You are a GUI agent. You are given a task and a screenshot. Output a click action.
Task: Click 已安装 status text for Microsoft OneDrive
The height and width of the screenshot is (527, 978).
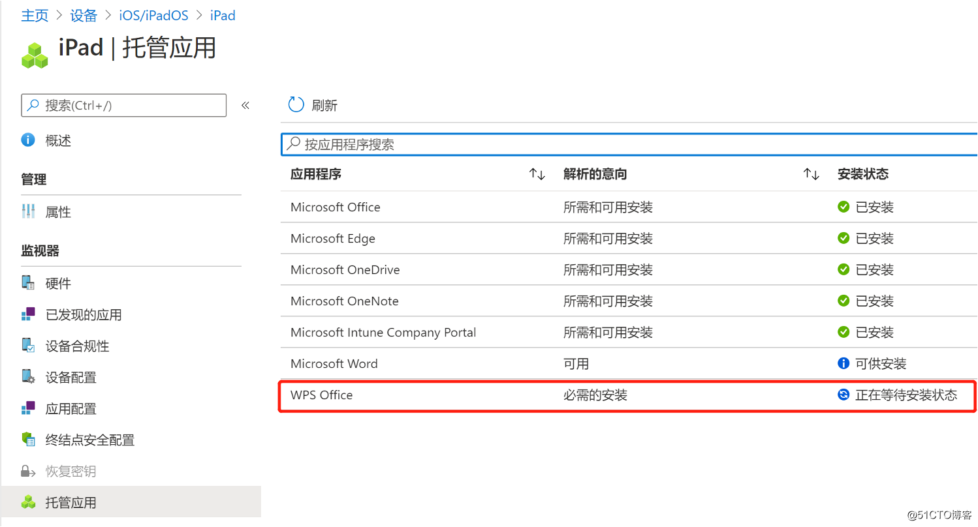click(875, 269)
